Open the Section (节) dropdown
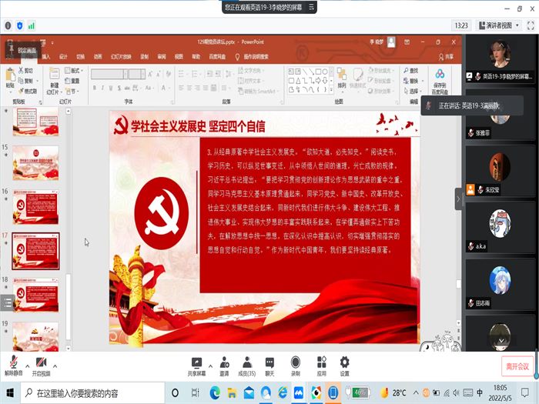 [72, 91]
